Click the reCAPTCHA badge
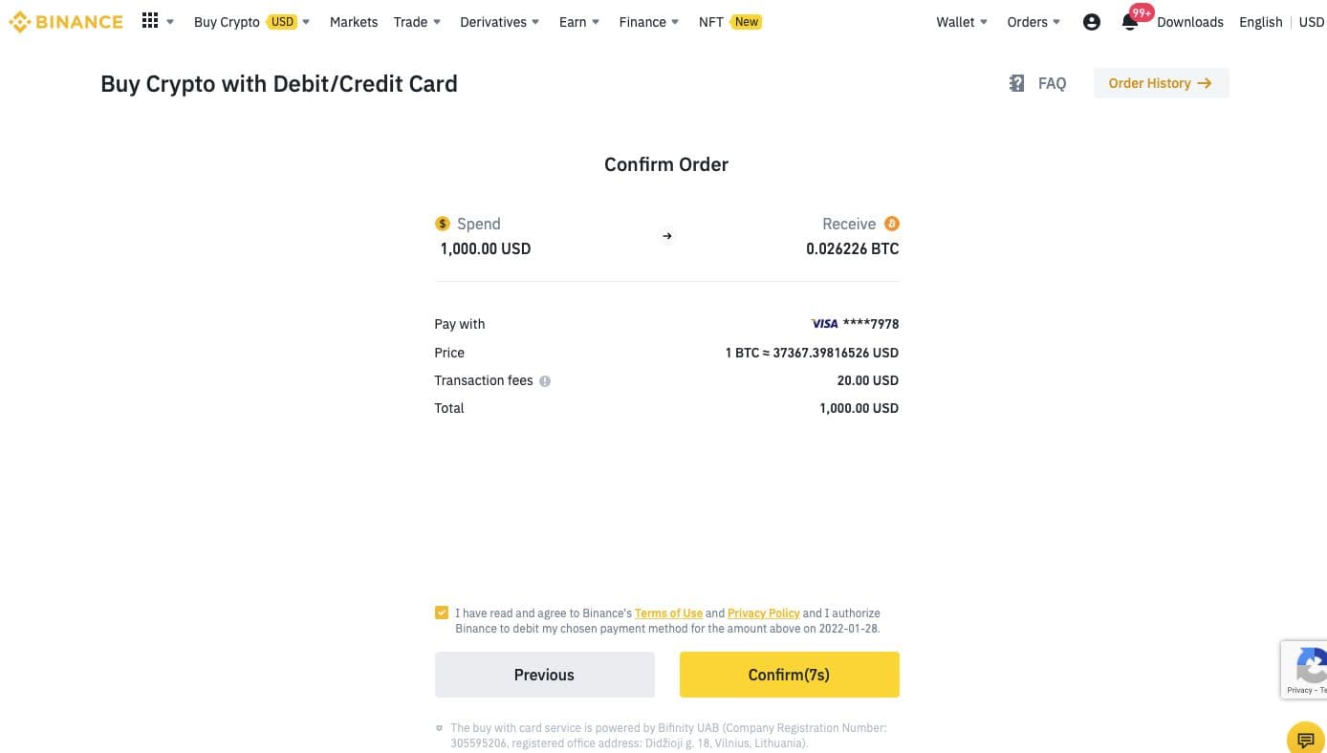The image size is (1327, 753). coord(1306,669)
